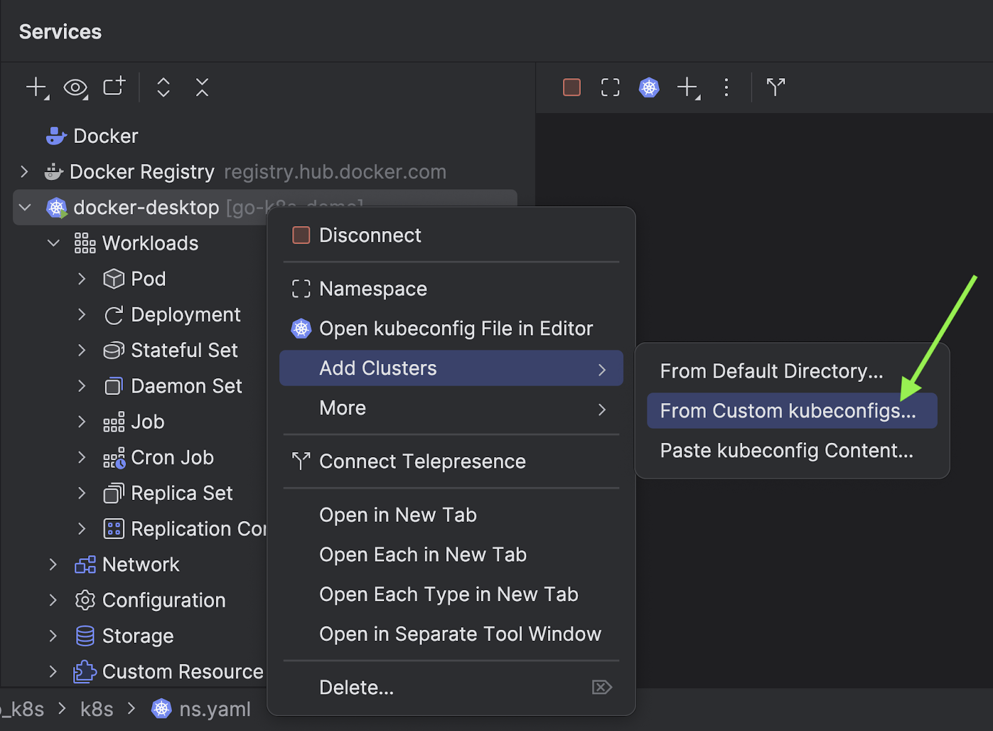Click the Collapse All arrows icon

(x=202, y=87)
